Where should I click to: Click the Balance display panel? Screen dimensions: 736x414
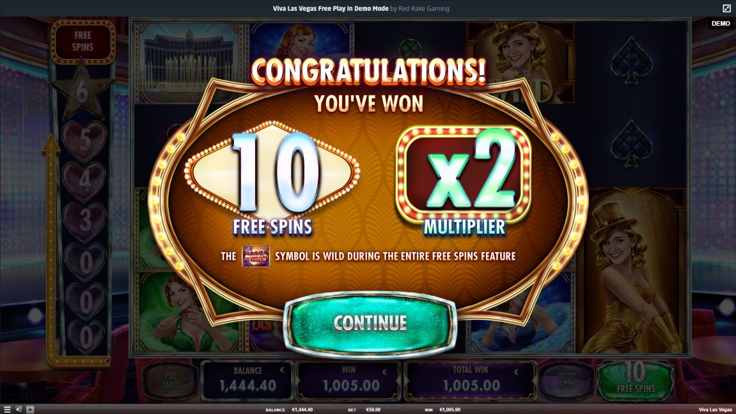247,381
